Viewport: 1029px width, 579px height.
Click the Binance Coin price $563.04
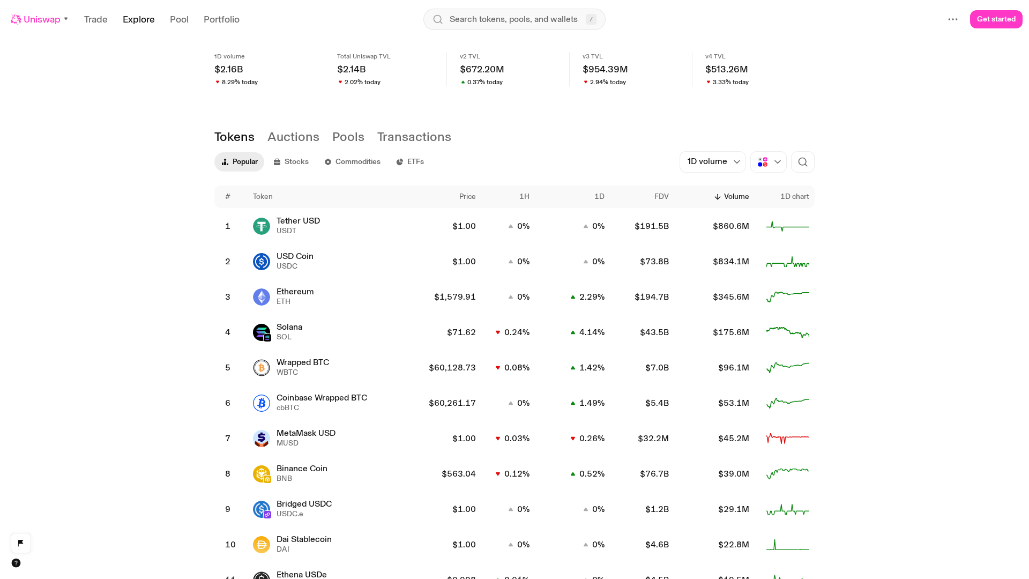(x=459, y=474)
